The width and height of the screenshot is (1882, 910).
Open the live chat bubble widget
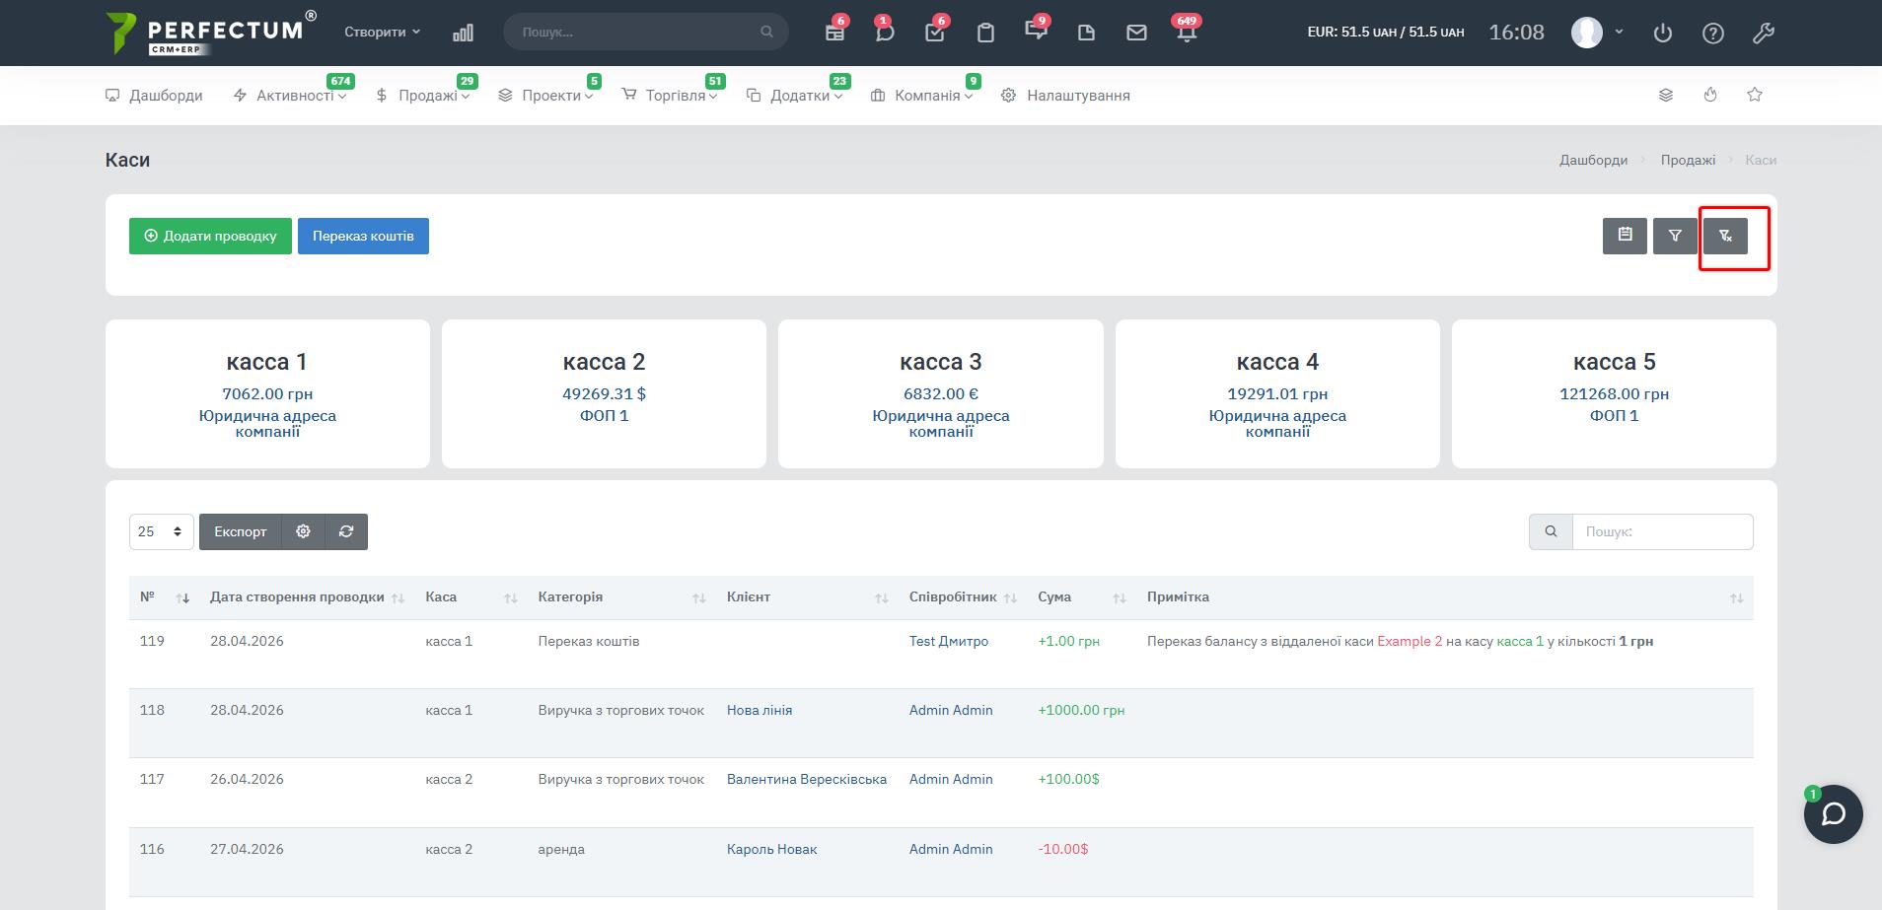[1833, 814]
